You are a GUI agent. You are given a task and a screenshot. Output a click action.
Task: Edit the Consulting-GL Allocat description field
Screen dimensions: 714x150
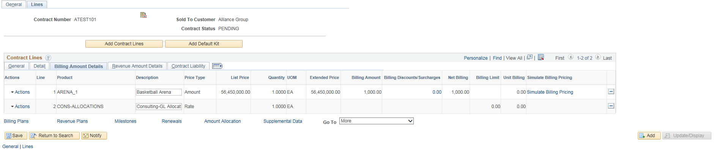pyautogui.click(x=159, y=107)
